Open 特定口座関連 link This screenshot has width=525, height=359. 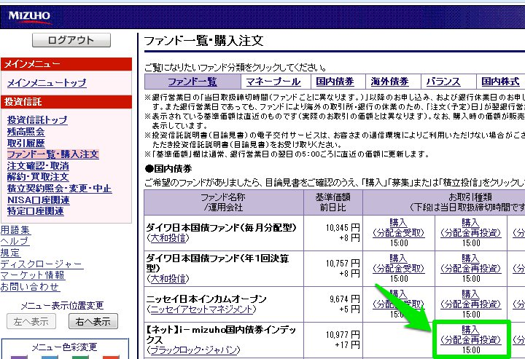[x=35, y=211]
